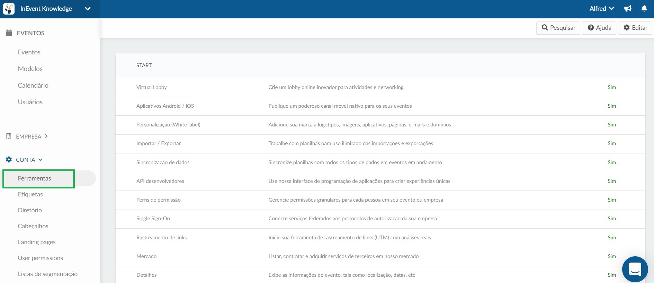Click the Virtual Lobby description text

(336, 87)
